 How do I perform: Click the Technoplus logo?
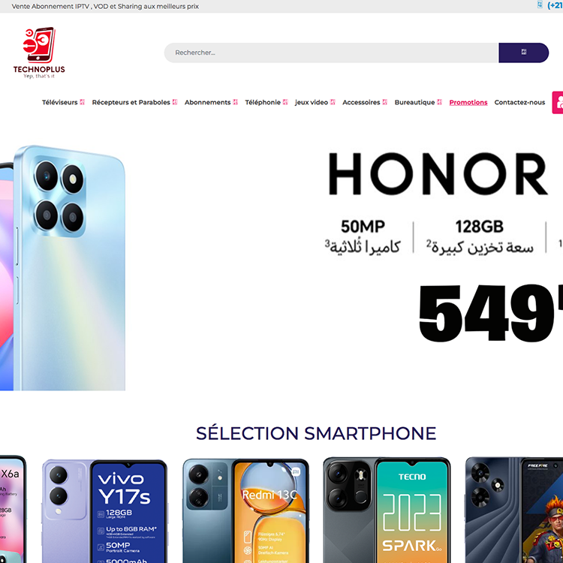click(x=39, y=53)
